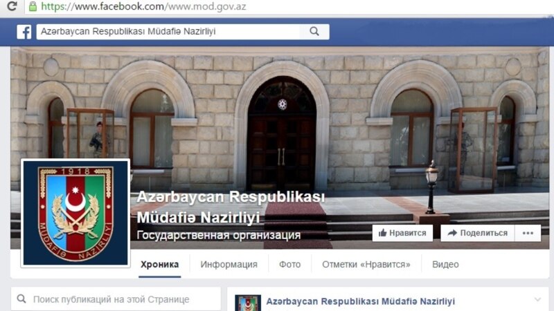Select the Отметки «Нравится» tab
Image resolution: width=554 pixels, height=311 pixels.
(x=366, y=265)
